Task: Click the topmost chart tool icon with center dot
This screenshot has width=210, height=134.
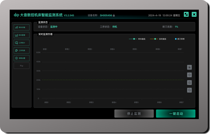Action: pyautogui.click(x=190, y=67)
